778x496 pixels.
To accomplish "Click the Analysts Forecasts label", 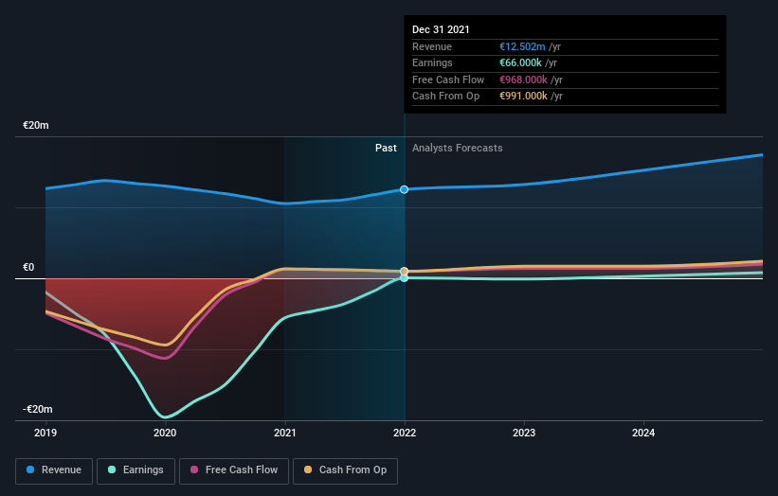I will [x=458, y=149].
